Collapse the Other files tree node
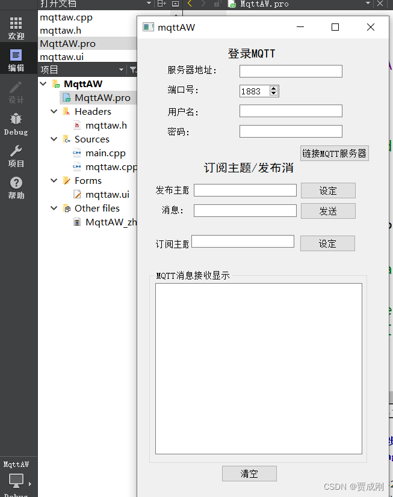Screen dimensions: 393x497 (x=54, y=208)
